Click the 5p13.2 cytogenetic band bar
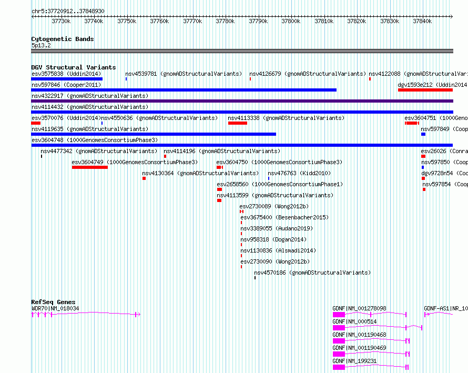Image resolution: width=468 pixels, height=373 pixels. (x=242, y=52)
